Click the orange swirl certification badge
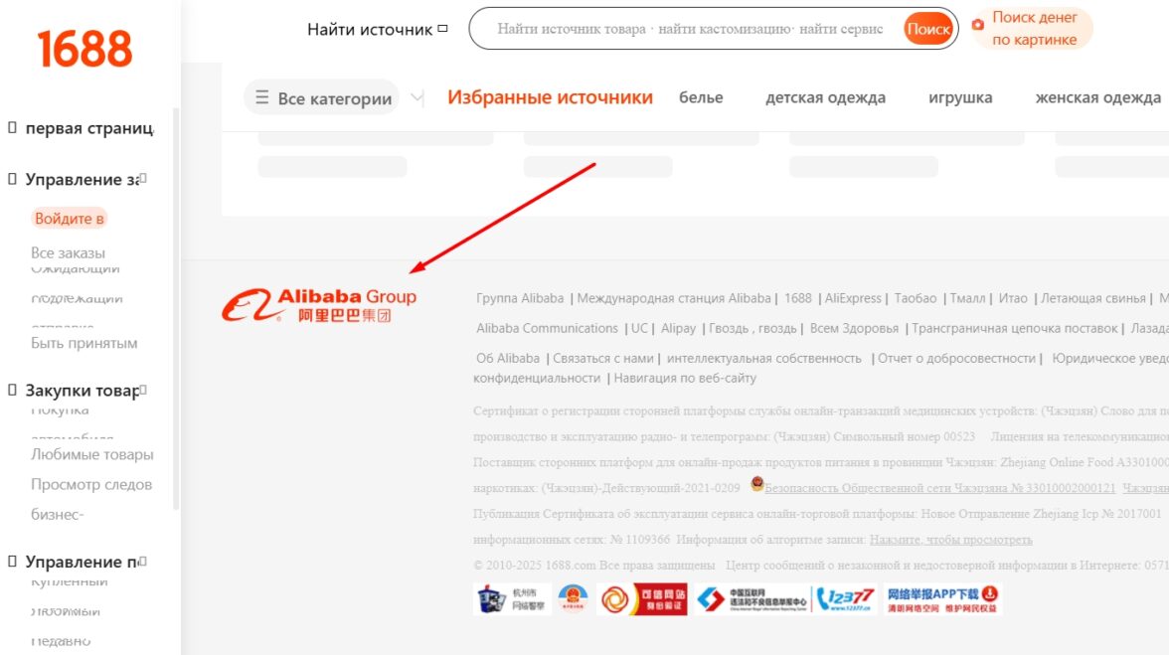The image size is (1169, 655). [642, 599]
